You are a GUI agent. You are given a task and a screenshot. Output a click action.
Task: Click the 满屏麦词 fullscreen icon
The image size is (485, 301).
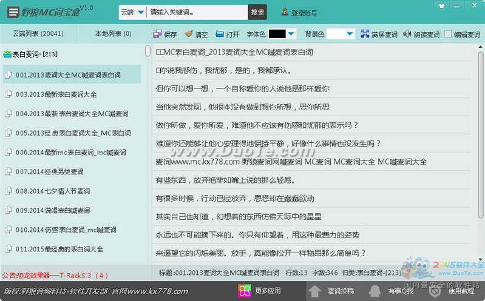coord(365,34)
